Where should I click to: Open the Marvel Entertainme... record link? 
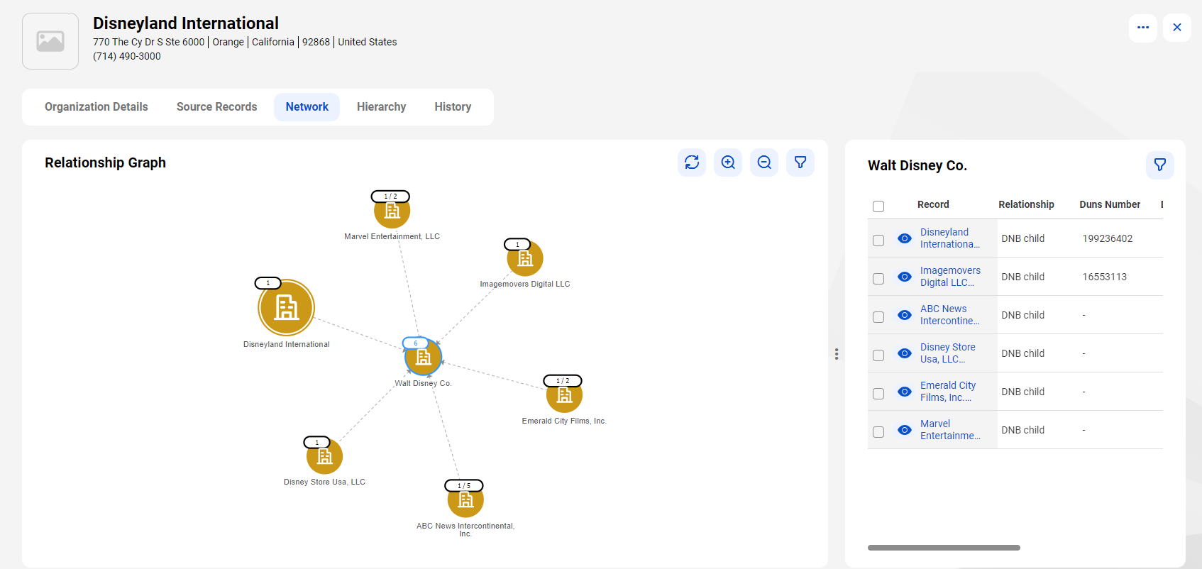pyautogui.click(x=950, y=430)
